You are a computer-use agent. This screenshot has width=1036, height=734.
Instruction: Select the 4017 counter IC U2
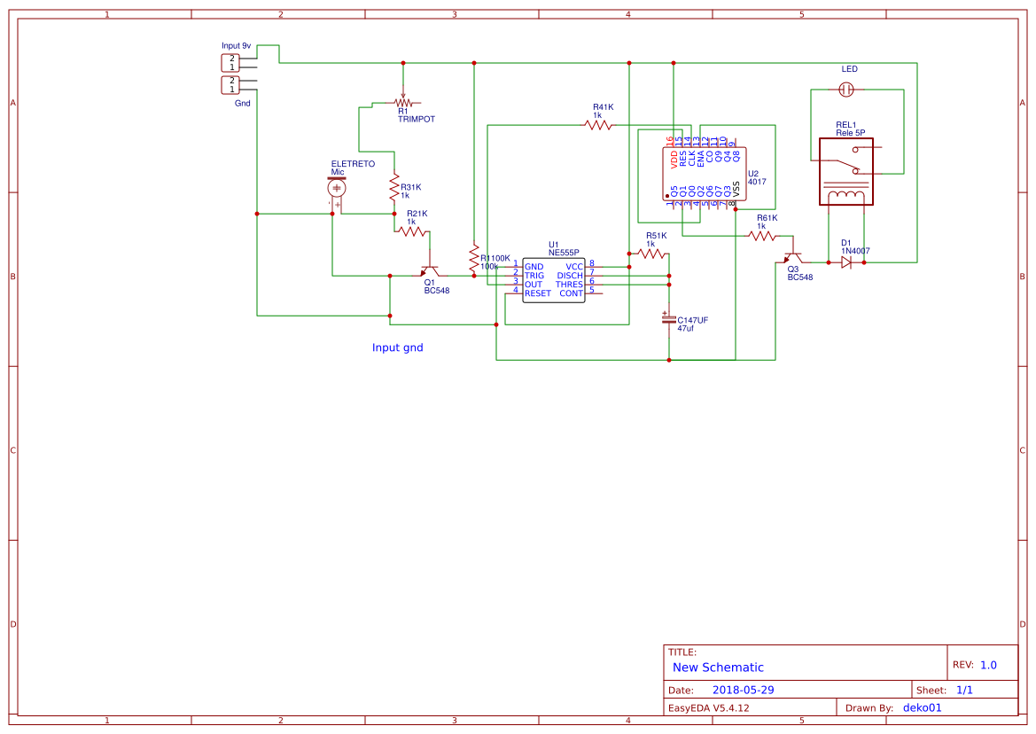click(x=705, y=174)
